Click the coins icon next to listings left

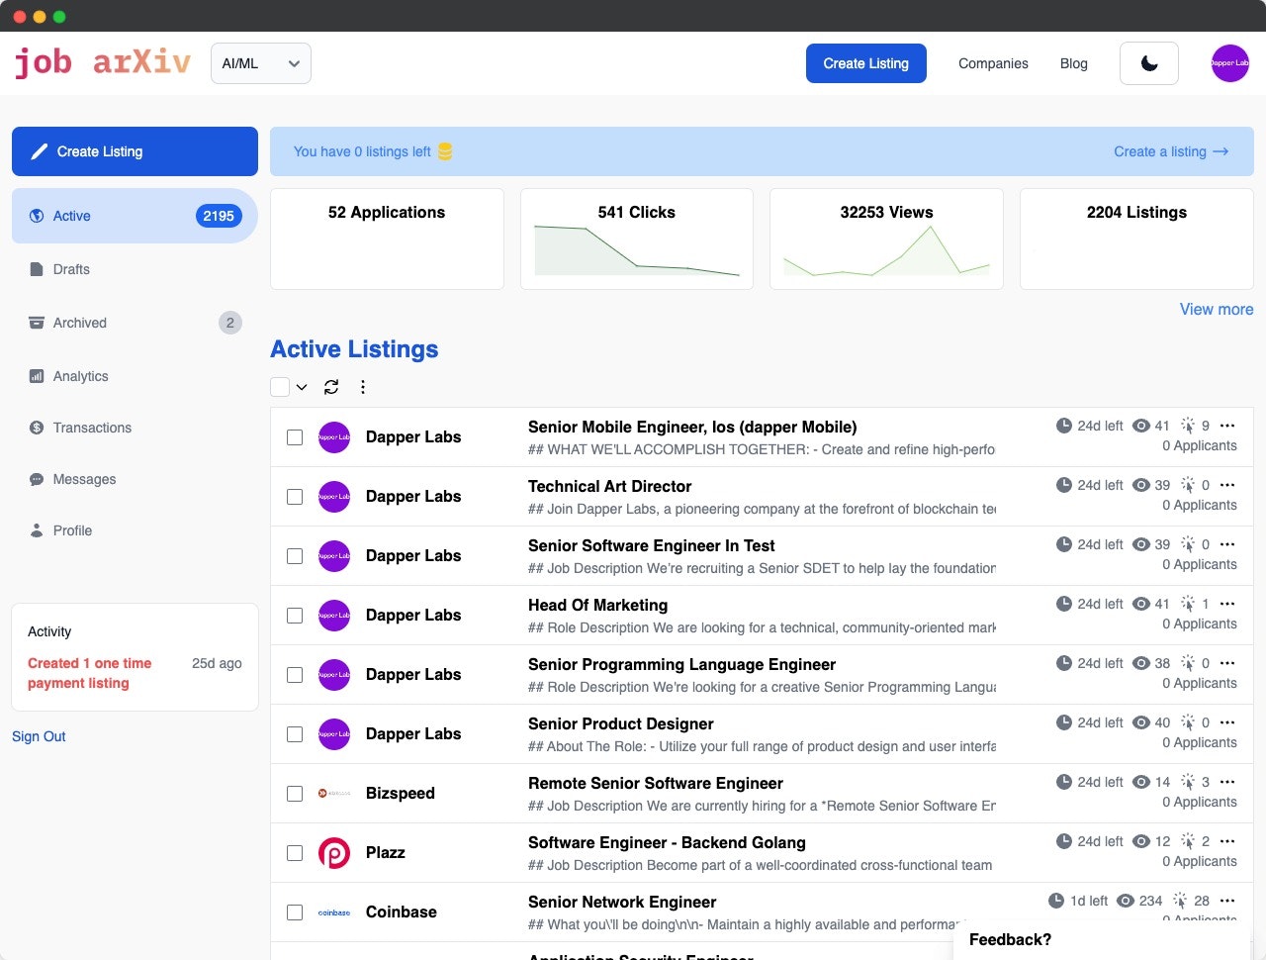pyautogui.click(x=445, y=151)
